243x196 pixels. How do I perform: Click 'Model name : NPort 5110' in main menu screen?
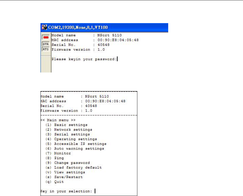[x=75, y=96]
